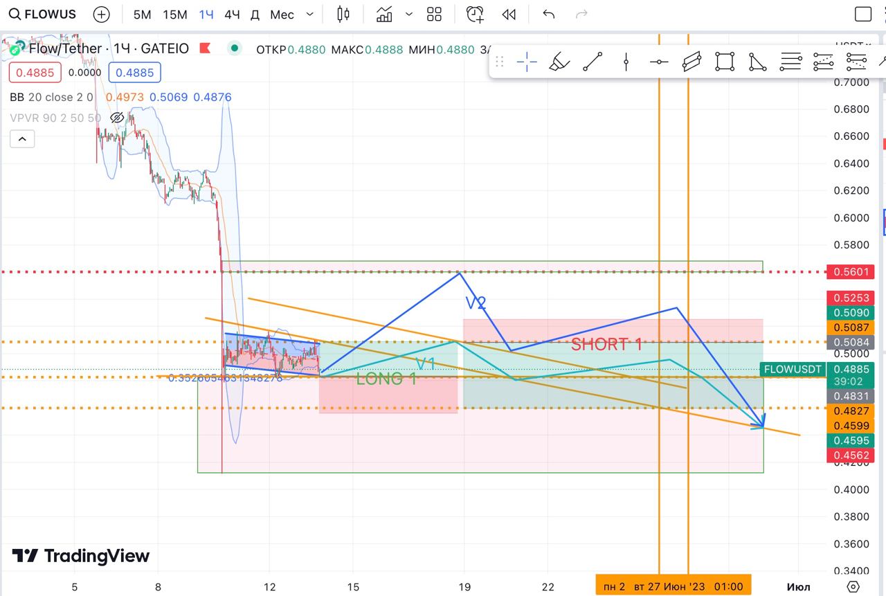Start bar replay mode
The width and height of the screenshot is (886, 596).
(x=509, y=15)
